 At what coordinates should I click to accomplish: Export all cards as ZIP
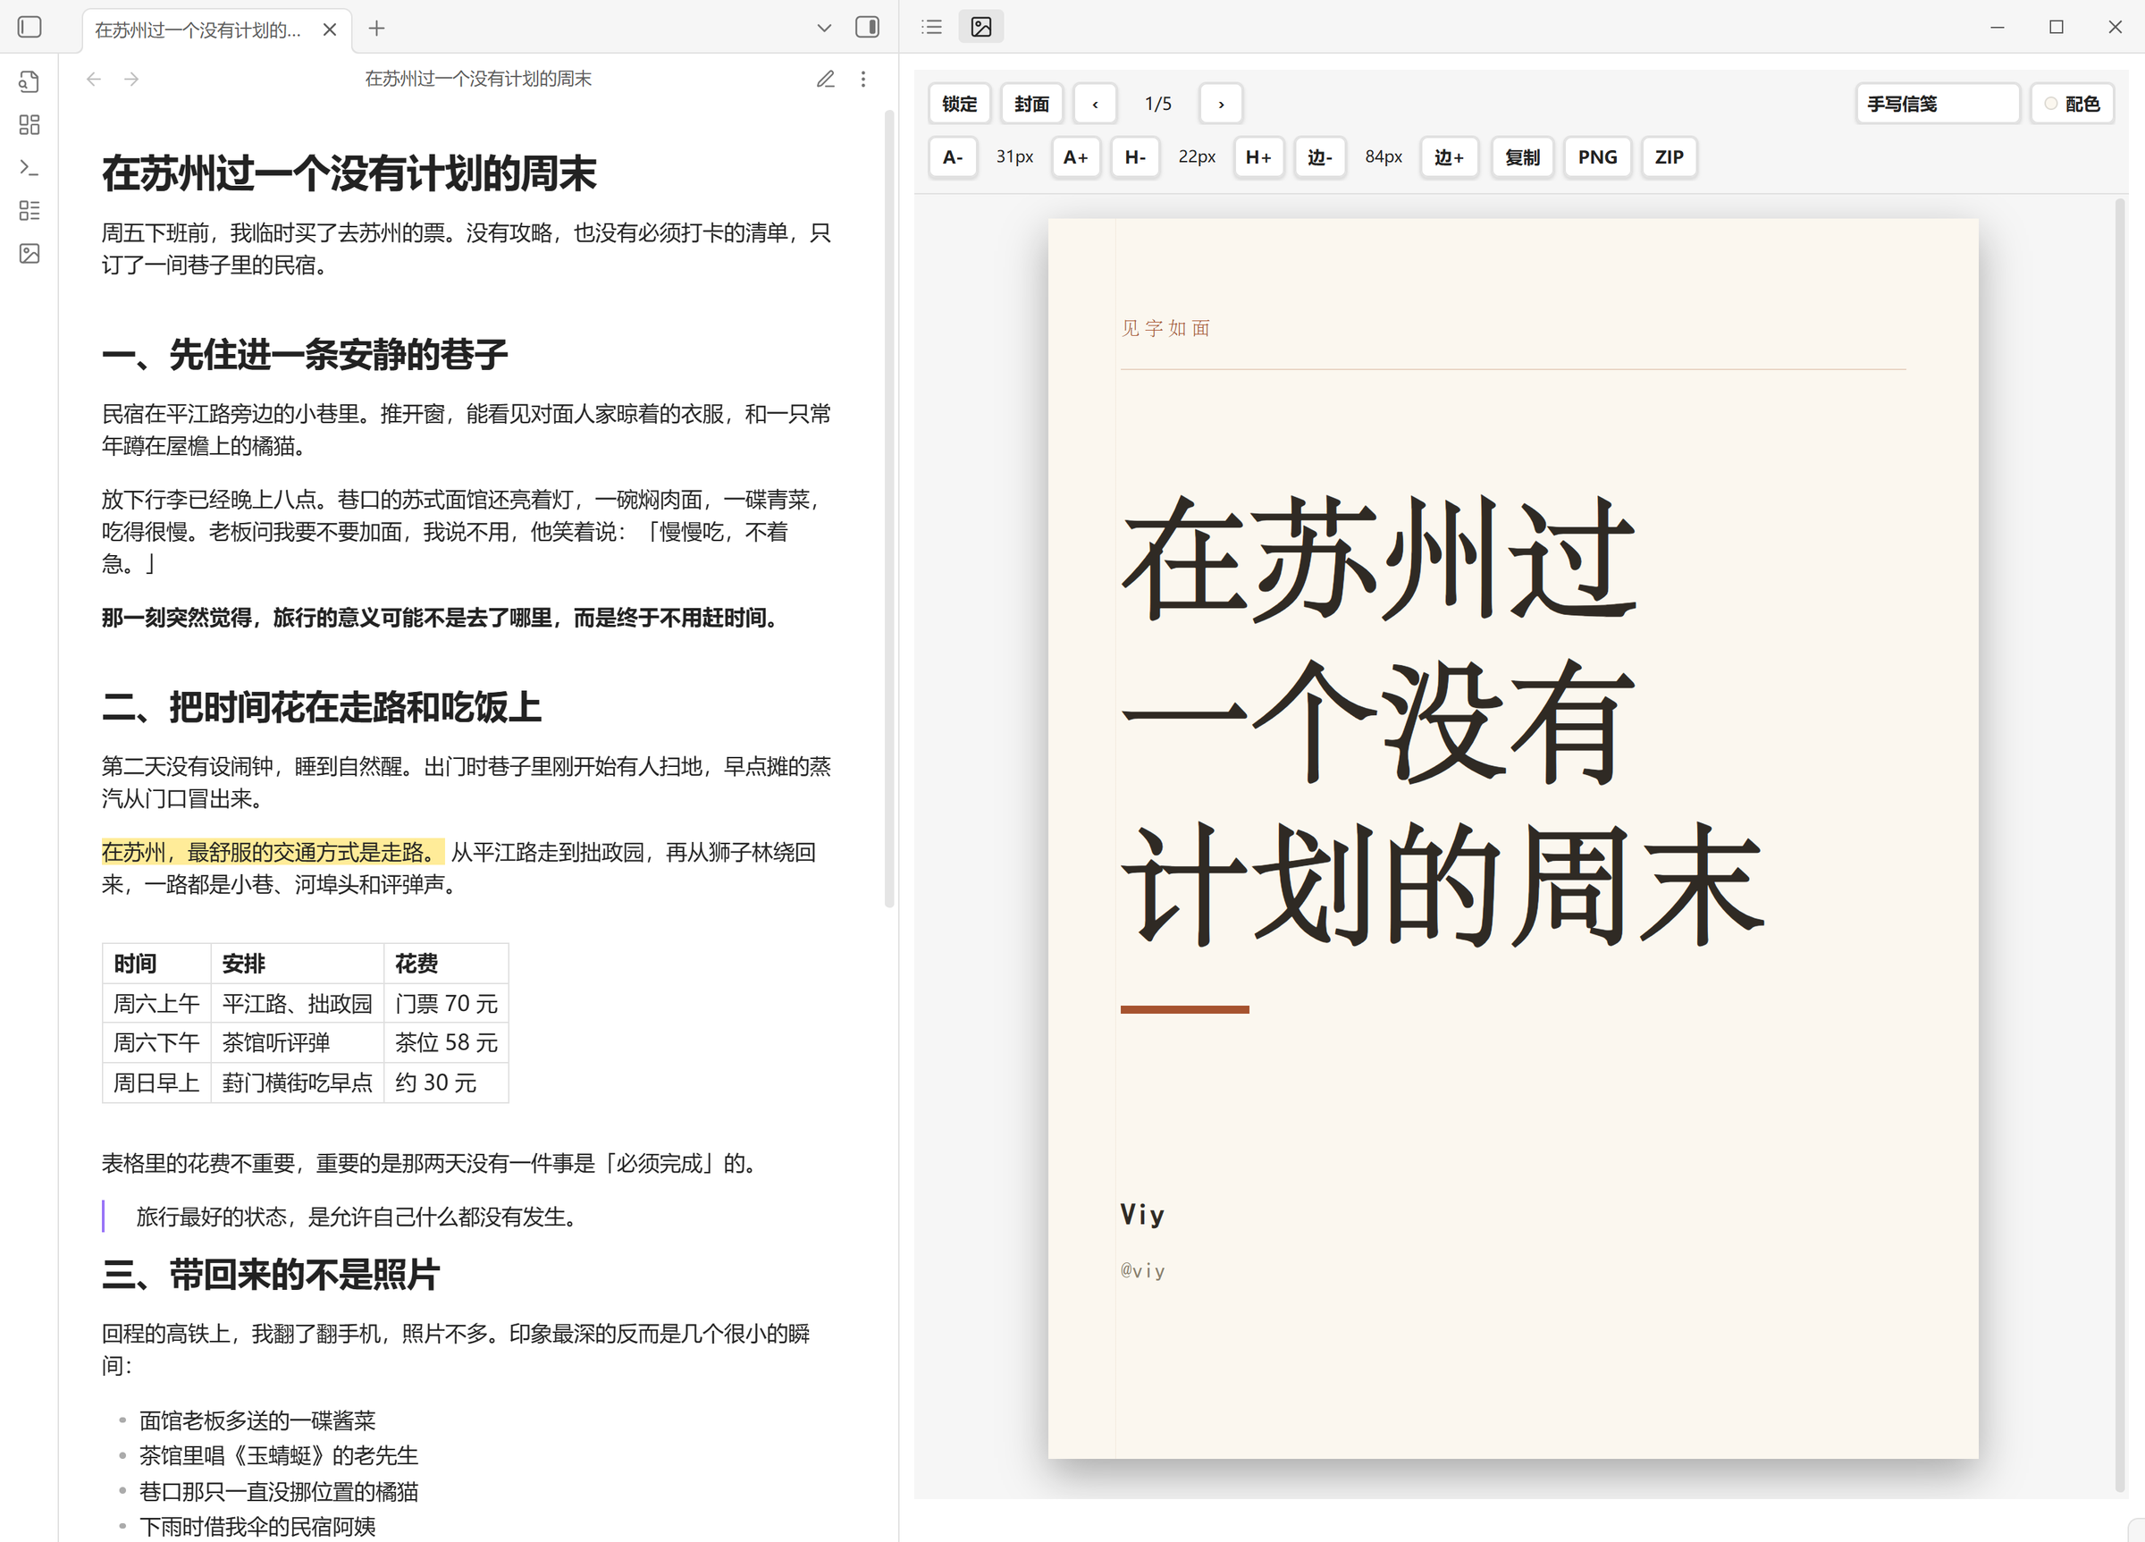click(x=1670, y=157)
